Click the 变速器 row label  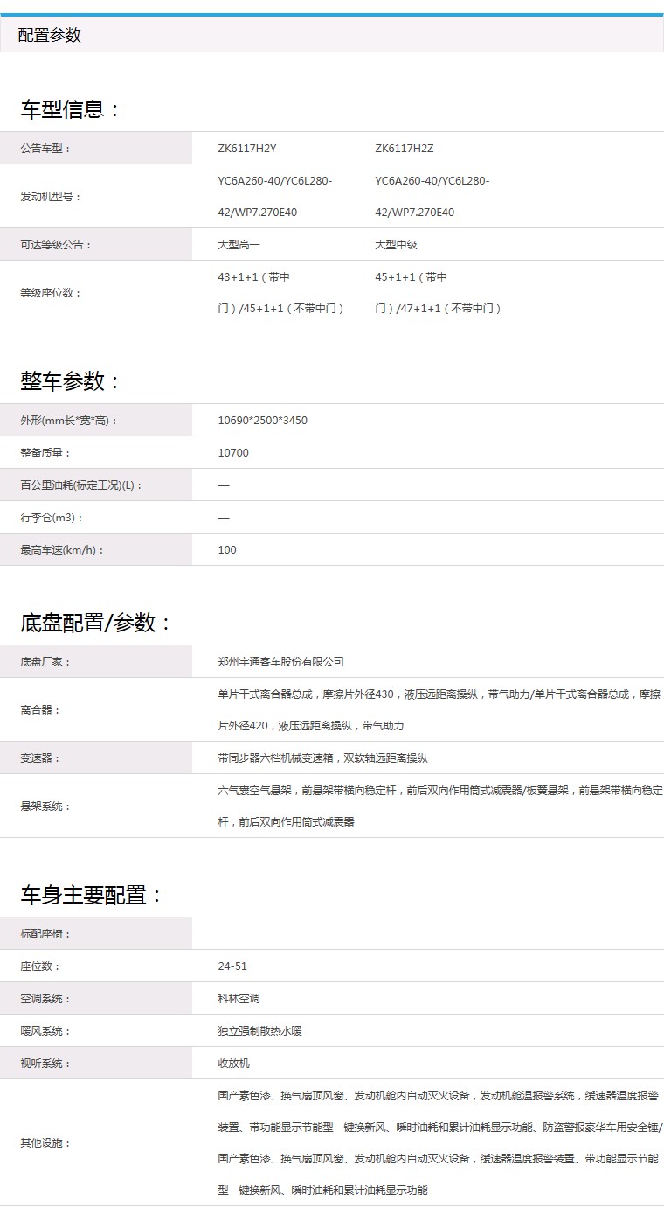tap(40, 758)
